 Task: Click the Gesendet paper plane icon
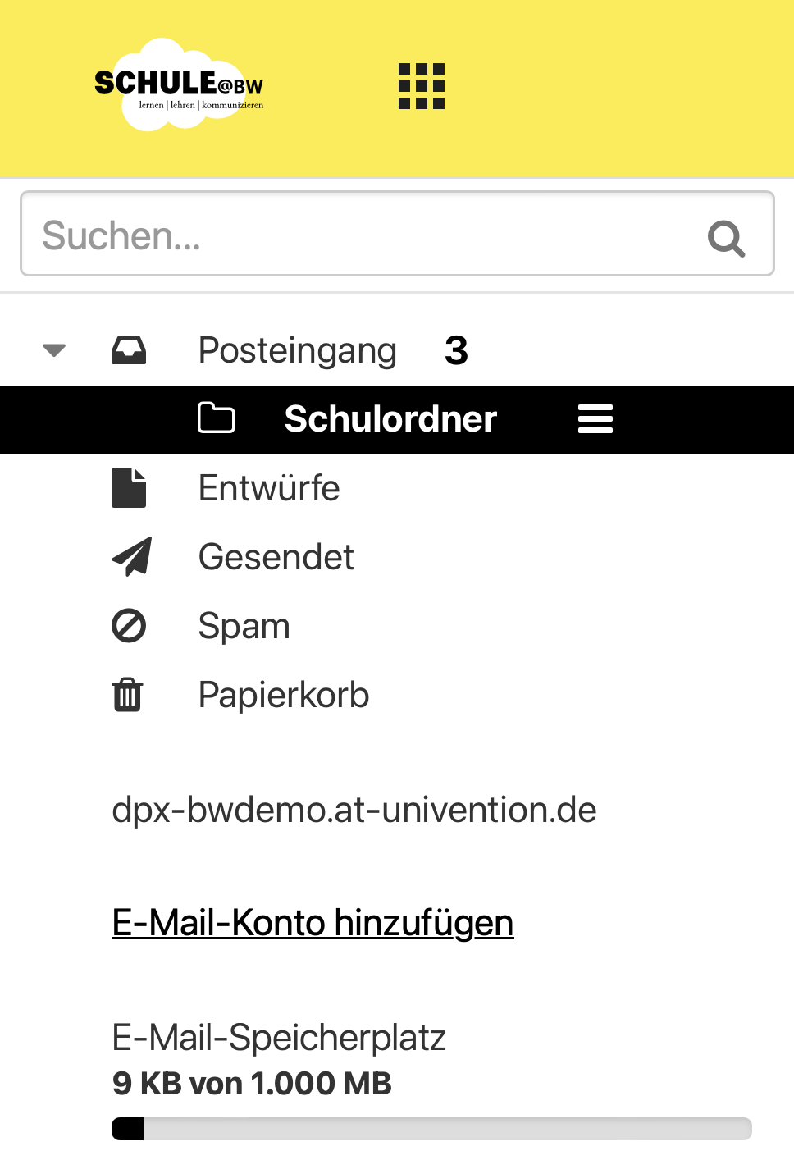coord(131,557)
